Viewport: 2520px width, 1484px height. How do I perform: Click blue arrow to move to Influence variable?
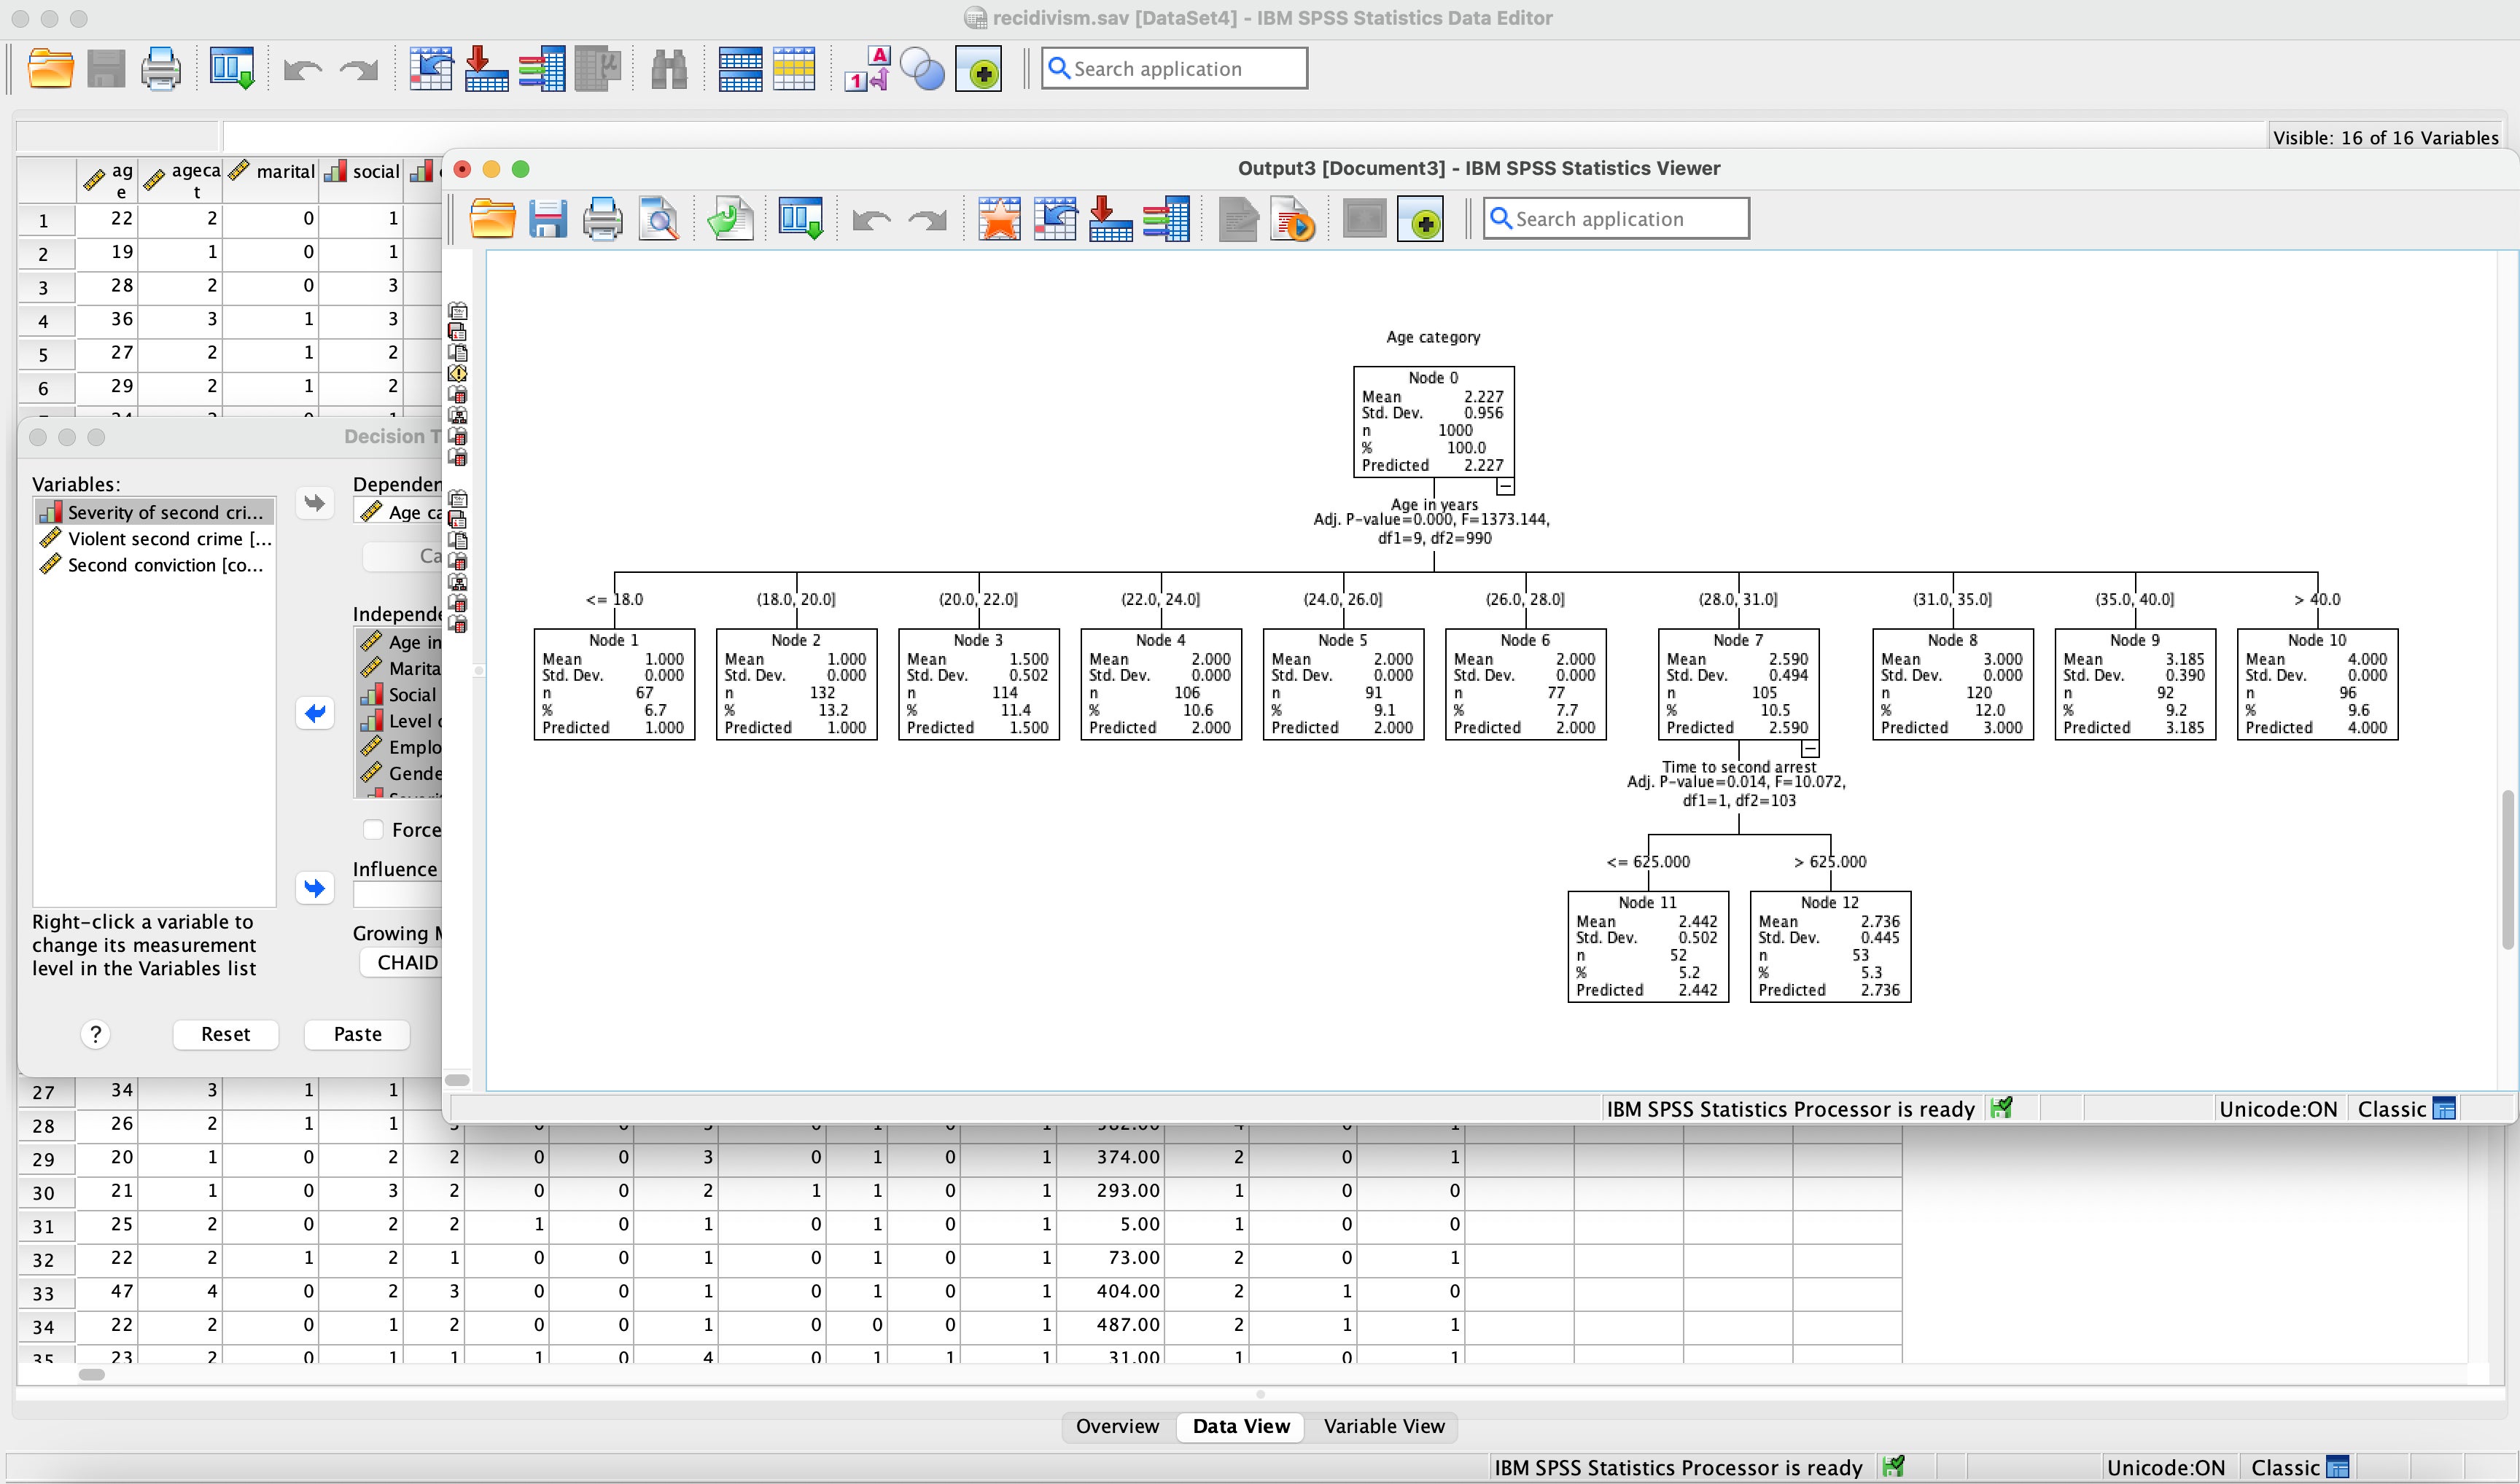(x=314, y=887)
